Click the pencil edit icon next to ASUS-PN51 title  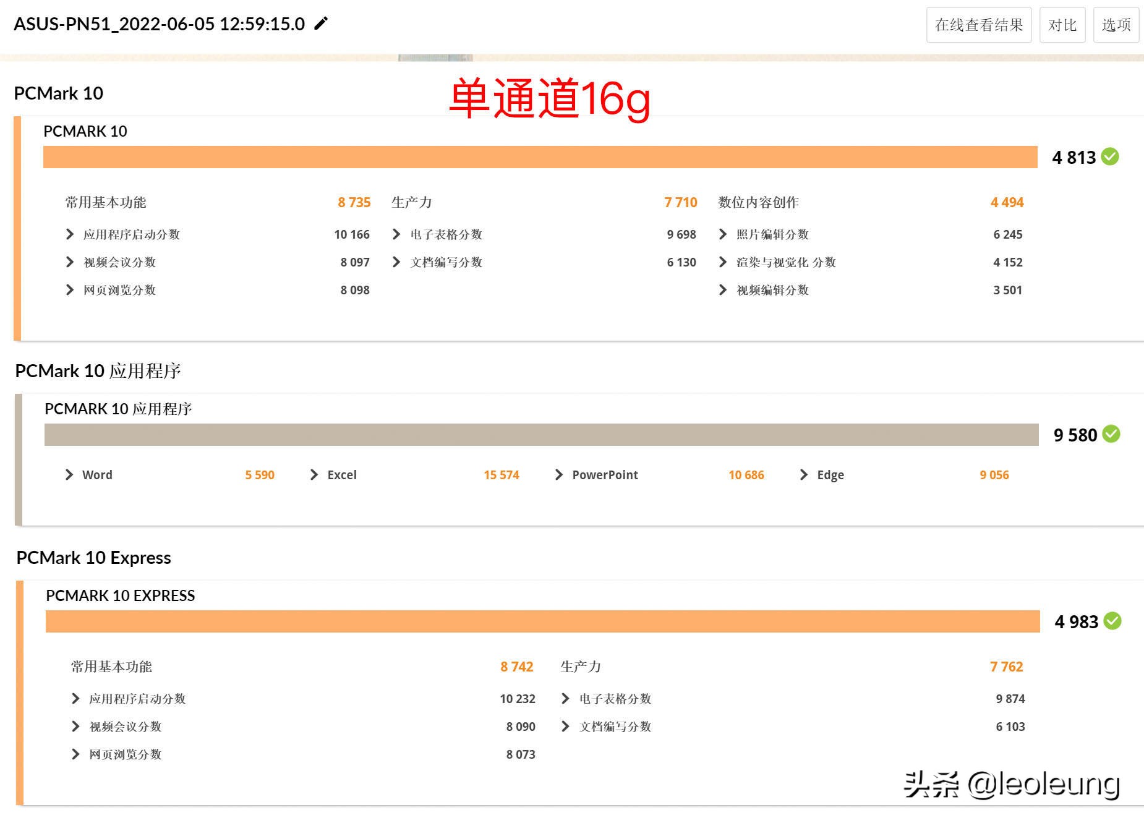pos(320,24)
